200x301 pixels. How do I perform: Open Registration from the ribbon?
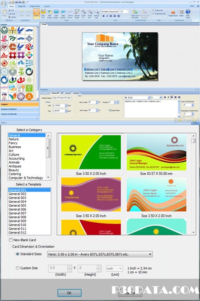coord(173,13)
